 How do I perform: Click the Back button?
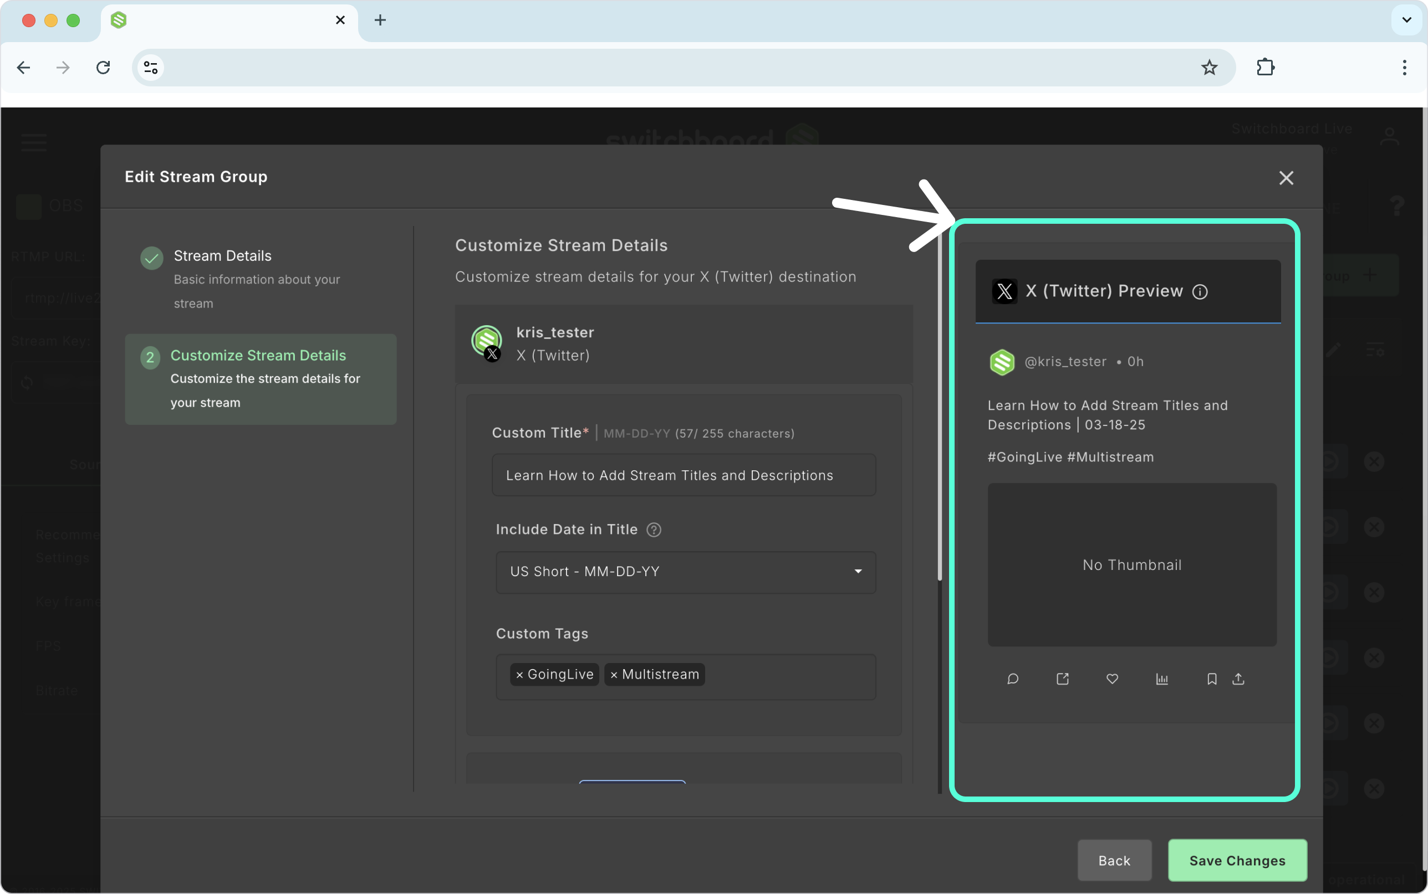click(1114, 860)
